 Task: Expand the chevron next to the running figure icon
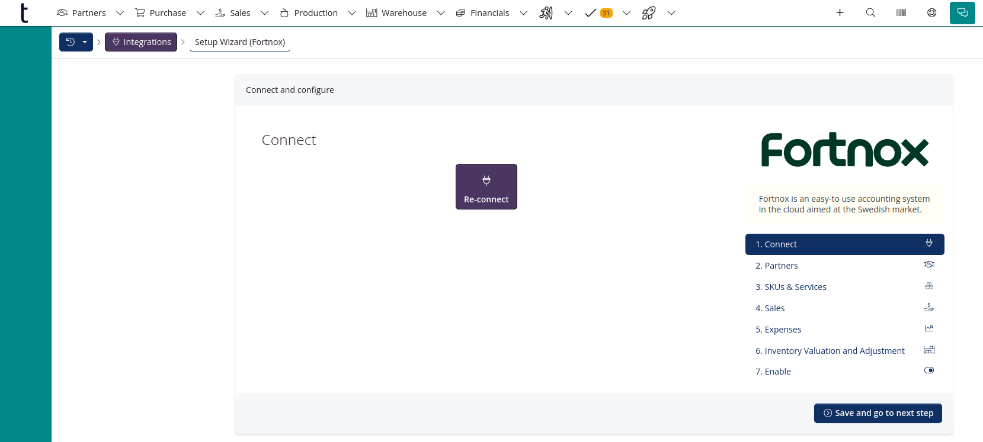click(x=568, y=13)
